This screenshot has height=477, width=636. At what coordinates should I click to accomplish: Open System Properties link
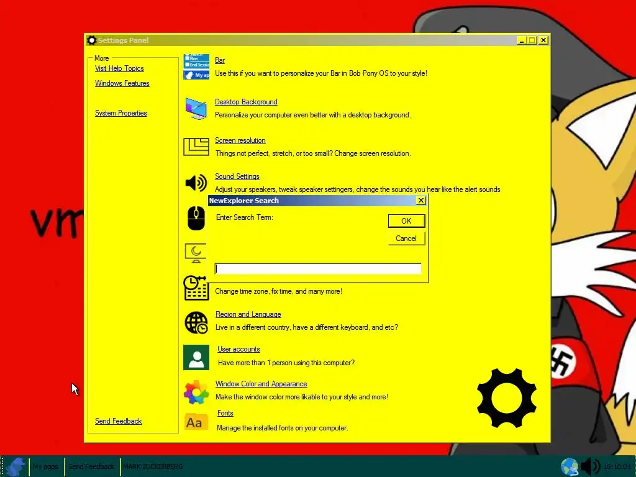tap(121, 113)
